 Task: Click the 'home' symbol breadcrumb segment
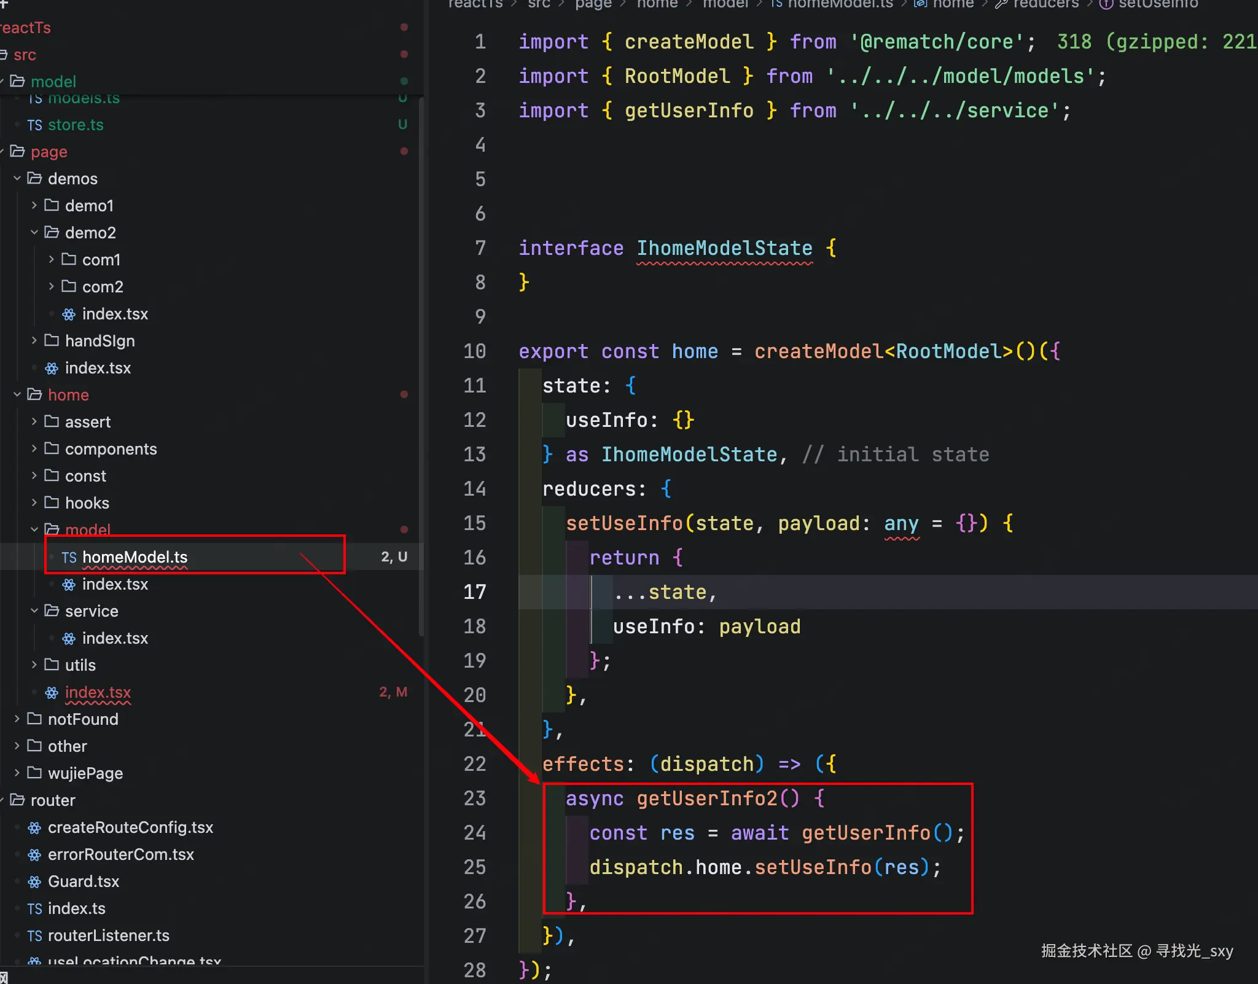(x=953, y=4)
